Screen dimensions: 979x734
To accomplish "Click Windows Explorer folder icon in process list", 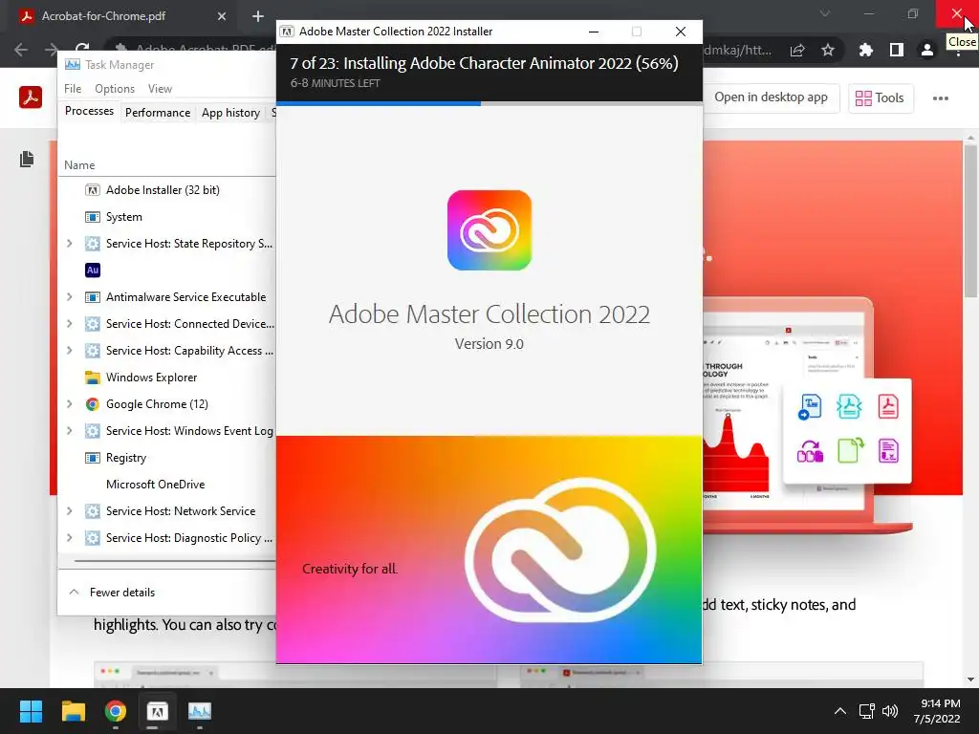I will coord(93,377).
